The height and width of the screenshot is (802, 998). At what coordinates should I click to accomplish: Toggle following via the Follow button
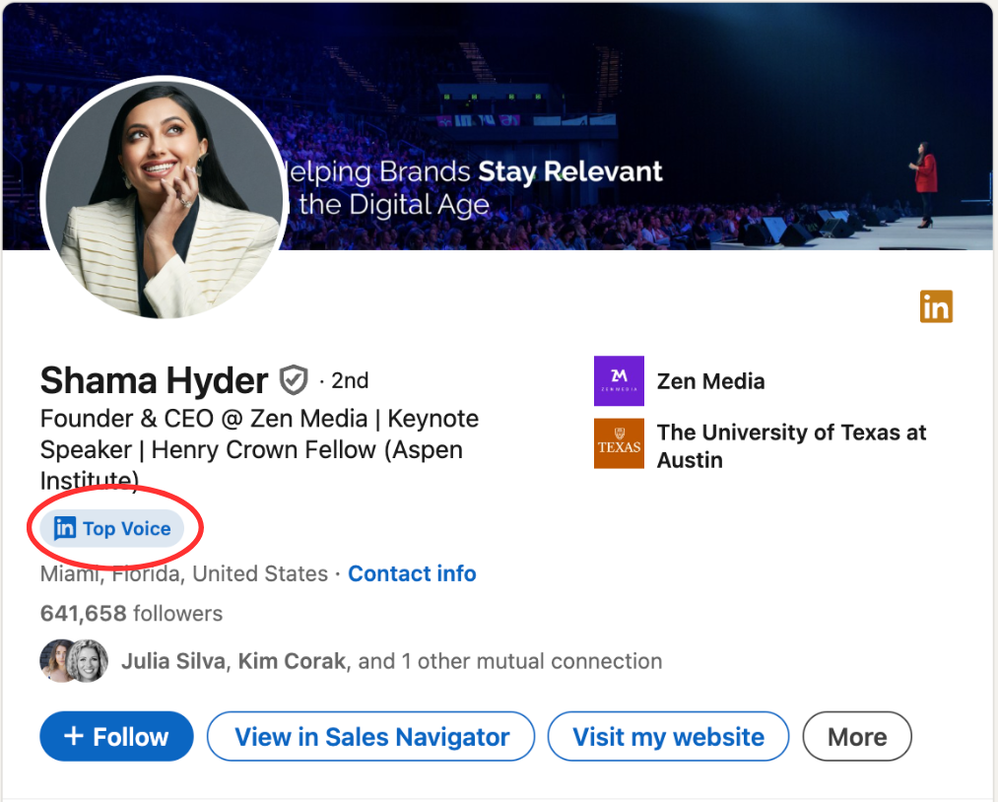(116, 736)
